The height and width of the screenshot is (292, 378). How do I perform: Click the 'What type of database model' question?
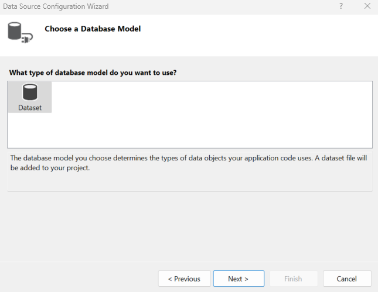[93, 73]
